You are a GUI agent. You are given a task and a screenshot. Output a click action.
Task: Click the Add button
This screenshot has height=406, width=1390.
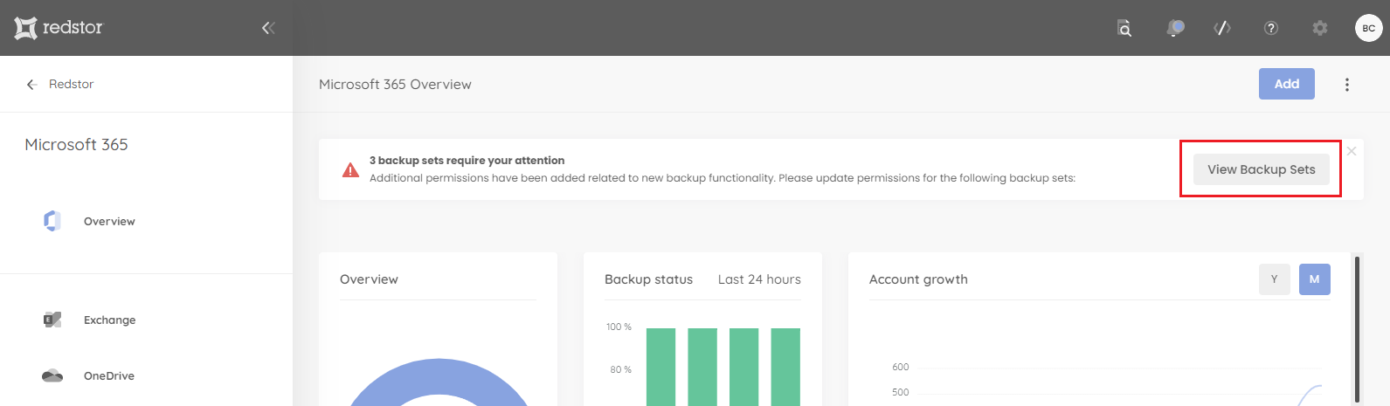click(1287, 84)
